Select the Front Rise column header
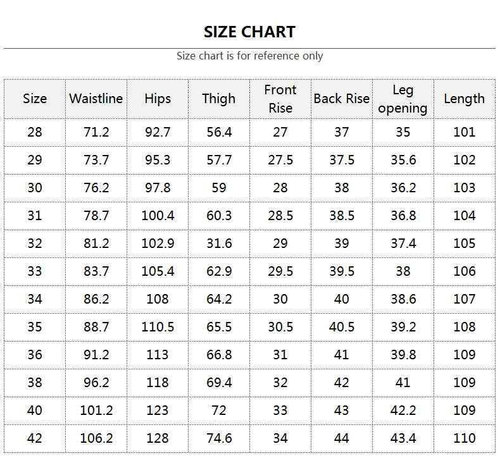 pyautogui.click(x=280, y=99)
